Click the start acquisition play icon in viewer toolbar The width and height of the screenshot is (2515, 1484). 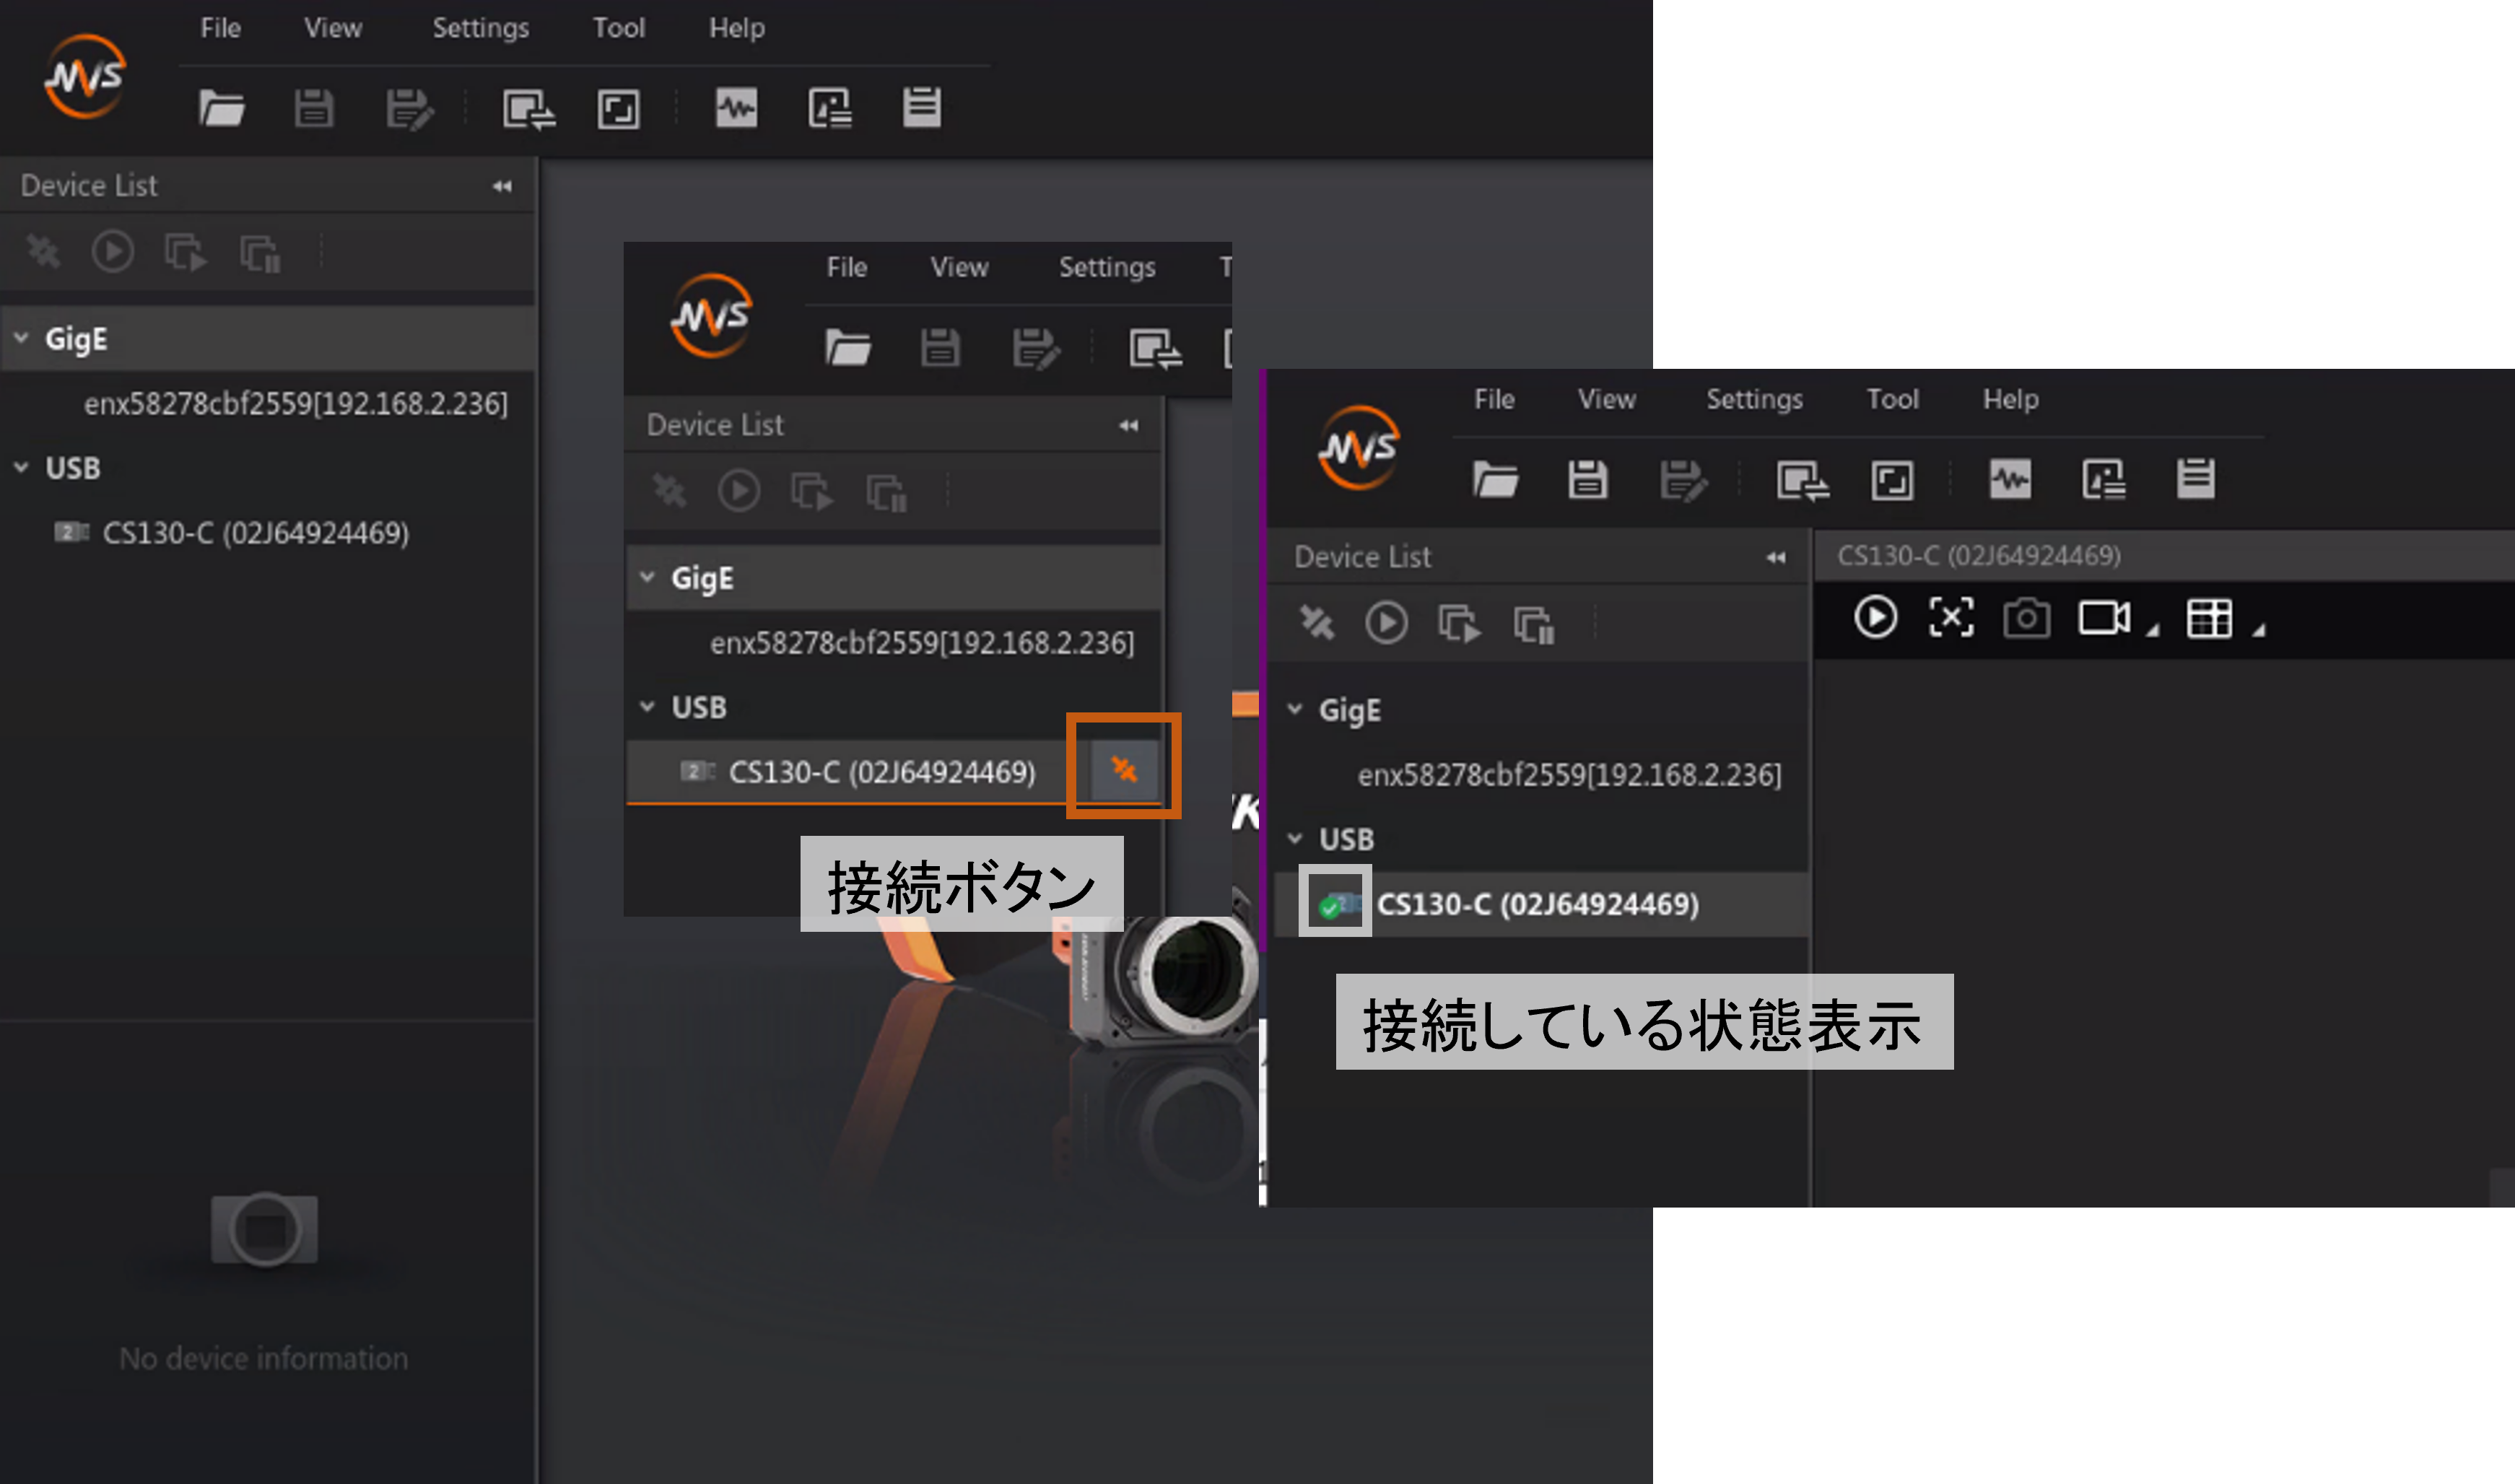[x=1875, y=617]
